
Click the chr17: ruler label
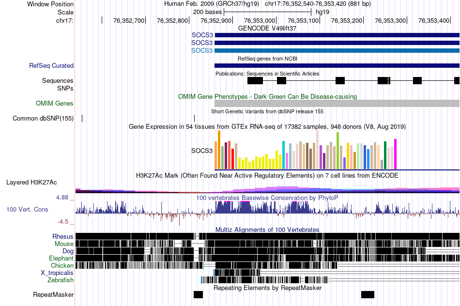pos(64,20)
